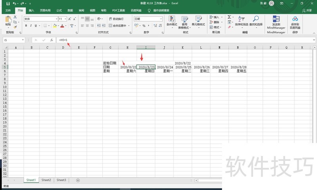Select cell H5 containing 2020/8/22

coord(128,67)
